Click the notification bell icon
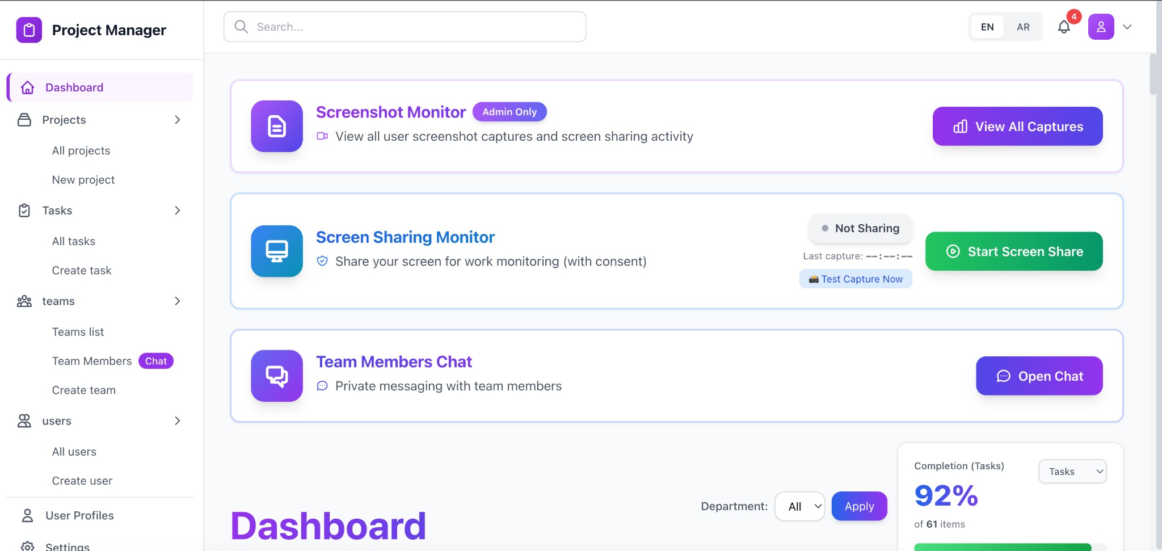This screenshot has height=551, width=1162. pos(1064,27)
